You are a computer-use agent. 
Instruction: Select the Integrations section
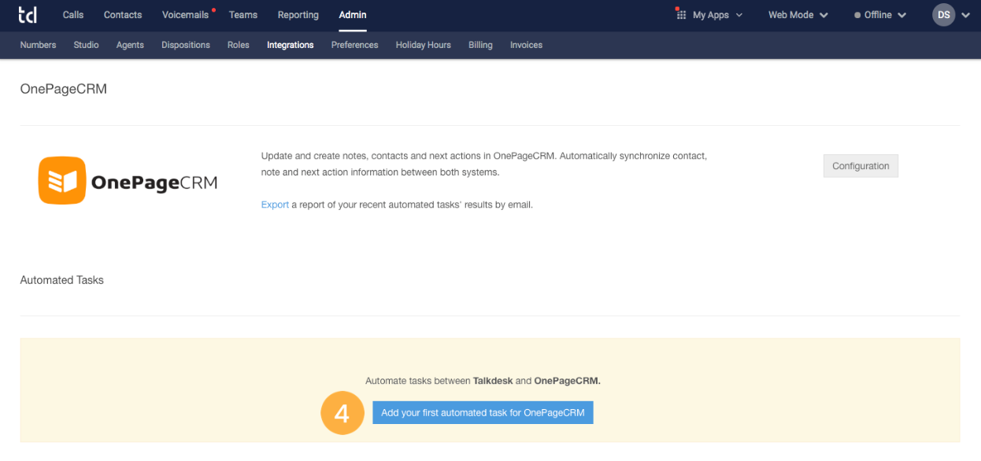click(291, 45)
